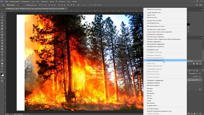Click the black swatch in right panel

pyautogui.click(x=188, y=24)
